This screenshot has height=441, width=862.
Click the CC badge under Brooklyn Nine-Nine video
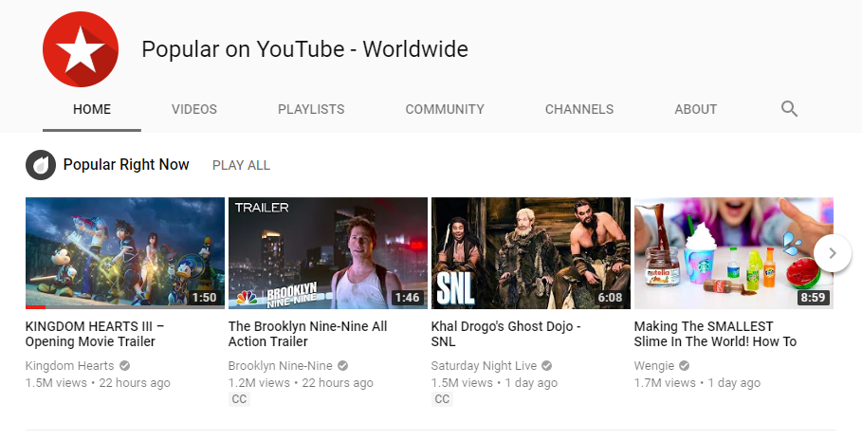pyautogui.click(x=239, y=399)
